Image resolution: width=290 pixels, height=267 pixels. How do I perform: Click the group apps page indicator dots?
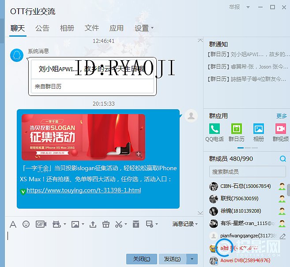(248, 148)
